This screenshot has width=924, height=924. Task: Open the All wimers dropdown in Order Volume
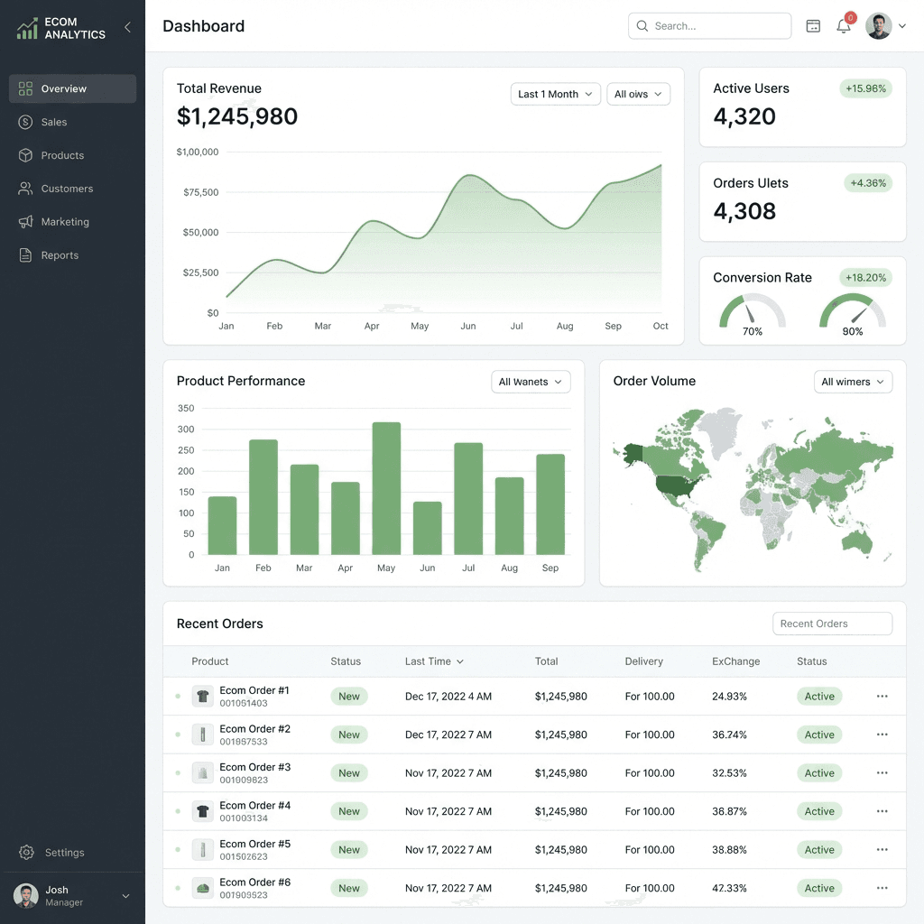point(853,382)
